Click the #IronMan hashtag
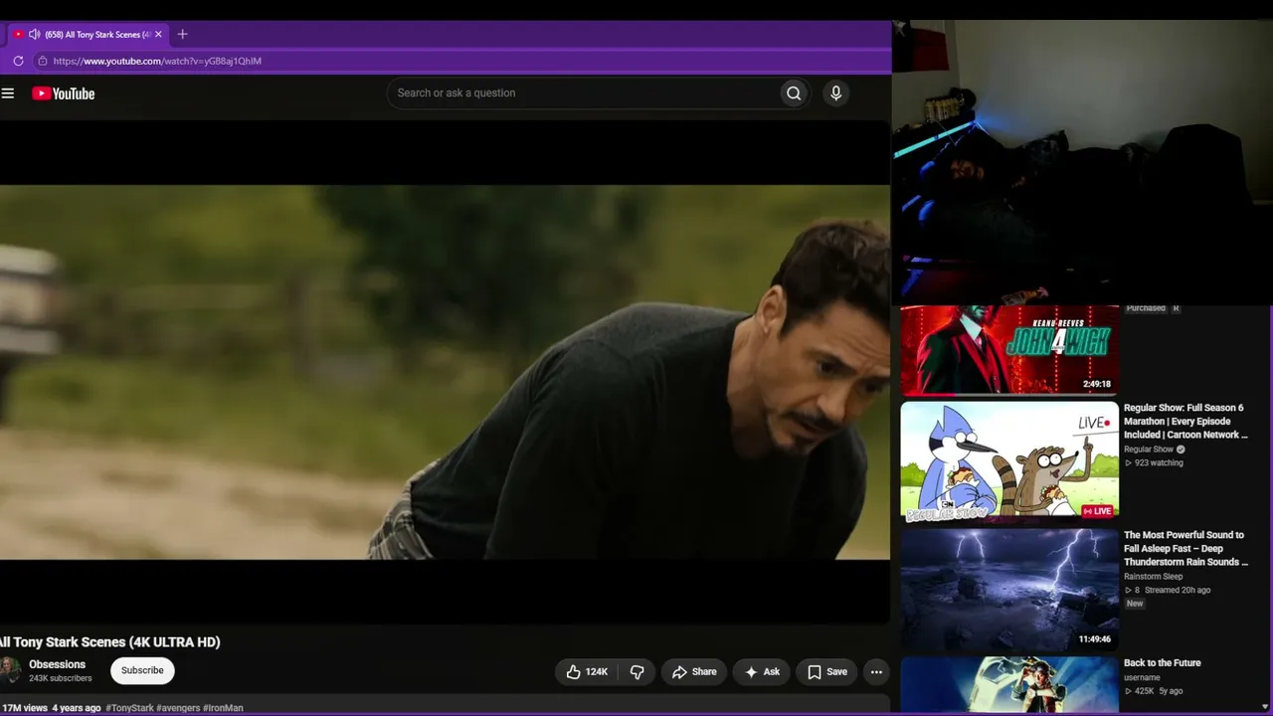 [223, 708]
